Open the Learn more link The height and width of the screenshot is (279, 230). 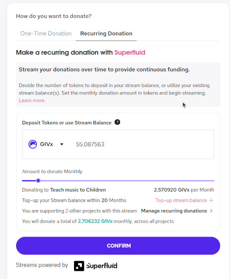[x=32, y=100]
